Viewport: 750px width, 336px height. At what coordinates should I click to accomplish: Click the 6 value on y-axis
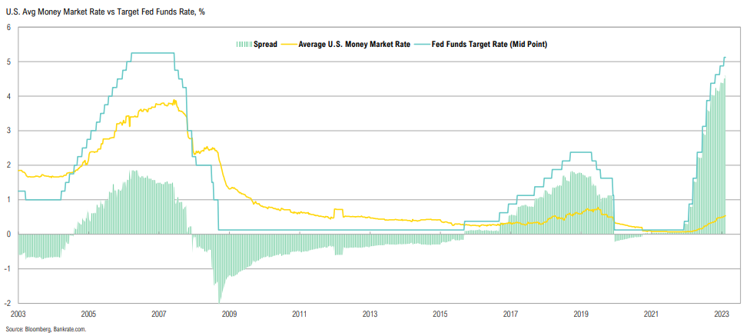8,28
